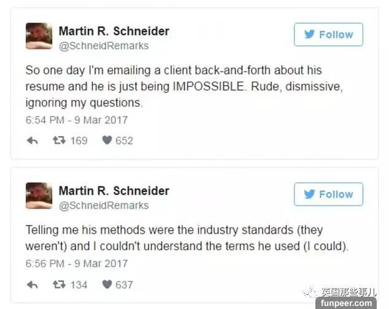389x309 pixels.
Task: Like the second tweet with 637 likes
Action: (x=107, y=284)
